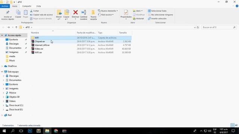Select the Internet LAN.rar file
Viewport: 239px width, 134px height.
tap(81, 45)
